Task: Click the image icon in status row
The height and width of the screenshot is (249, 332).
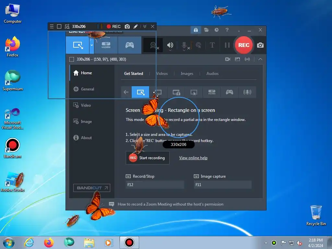Action: 238,59
